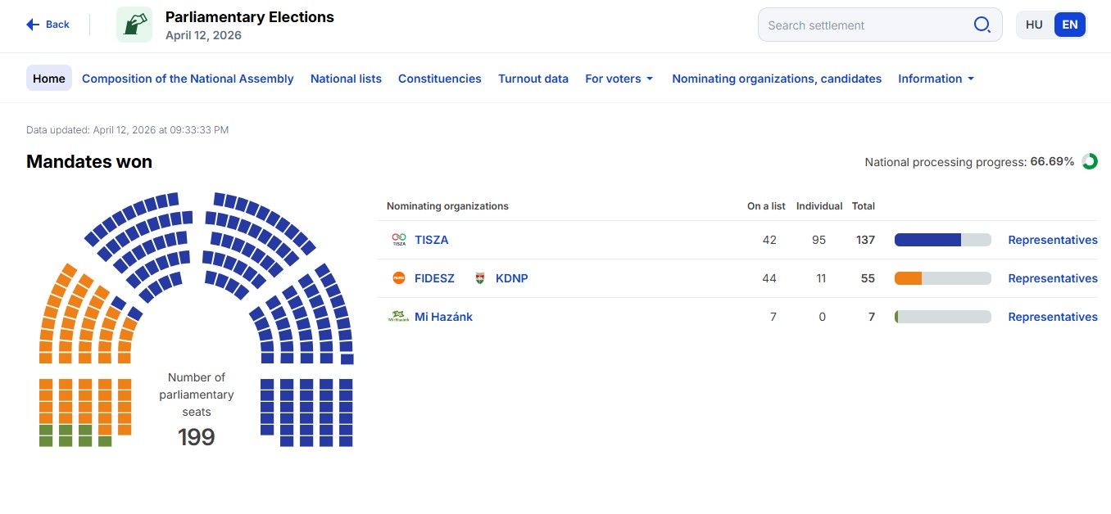Open Composition of the National Assembly
Screen dimensions: 1111x514
coord(188,79)
